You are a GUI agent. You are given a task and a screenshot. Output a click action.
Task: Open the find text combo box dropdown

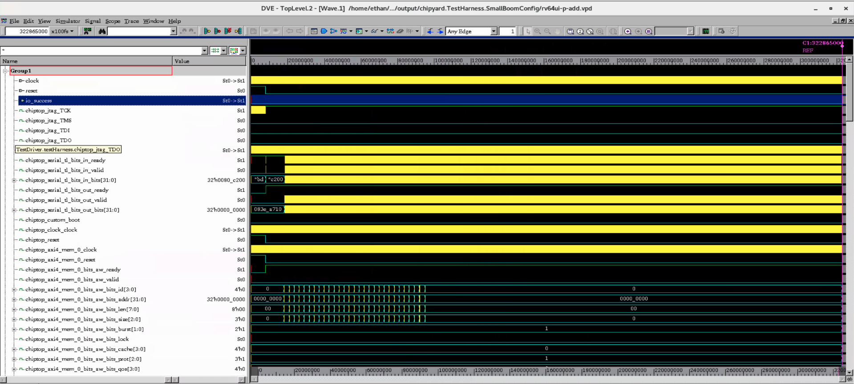(x=174, y=31)
